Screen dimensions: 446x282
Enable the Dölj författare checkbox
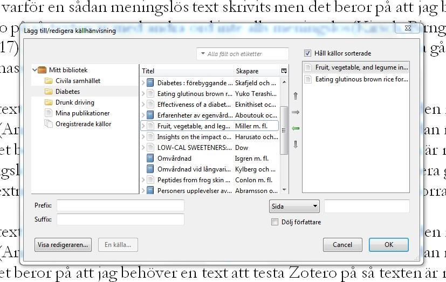click(275, 222)
